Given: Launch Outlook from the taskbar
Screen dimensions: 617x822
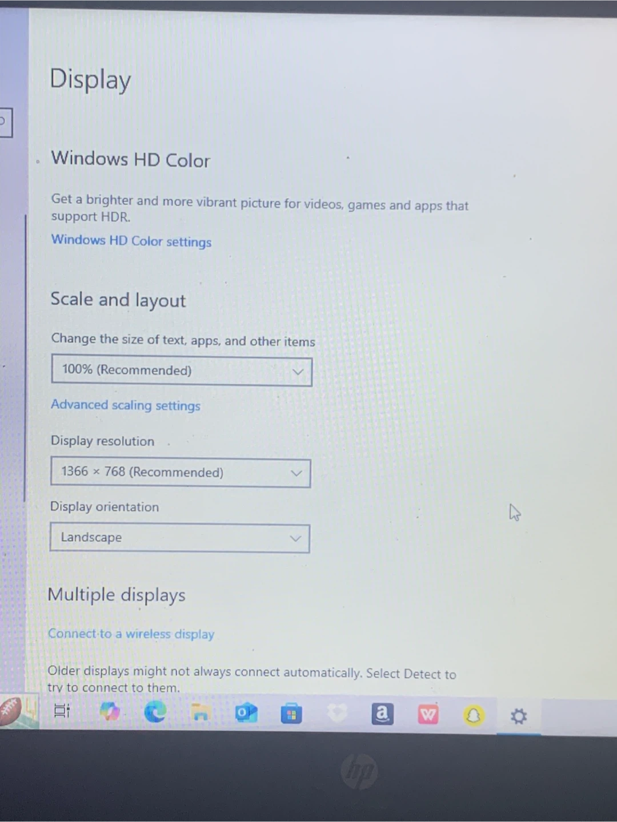Looking at the screenshot, I should (246, 713).
